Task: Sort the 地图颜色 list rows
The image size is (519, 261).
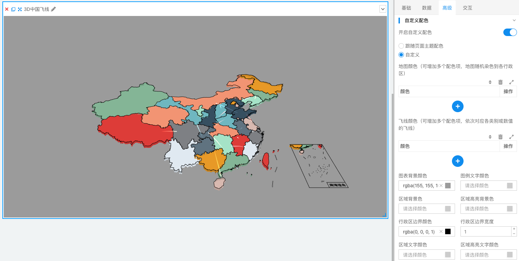Action: tap(490, 82)
